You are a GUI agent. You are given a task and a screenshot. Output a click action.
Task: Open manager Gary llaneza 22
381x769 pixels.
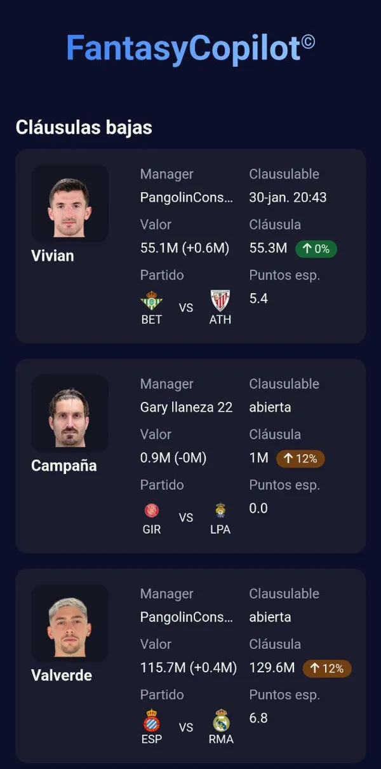click(x=186, y=407)
